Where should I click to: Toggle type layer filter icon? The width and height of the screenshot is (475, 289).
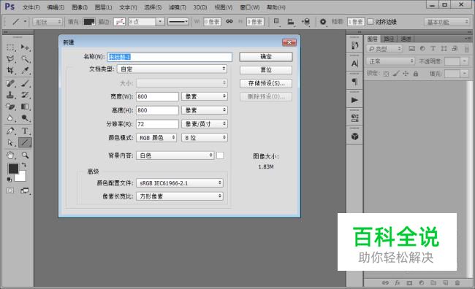(x=433, y=49)
